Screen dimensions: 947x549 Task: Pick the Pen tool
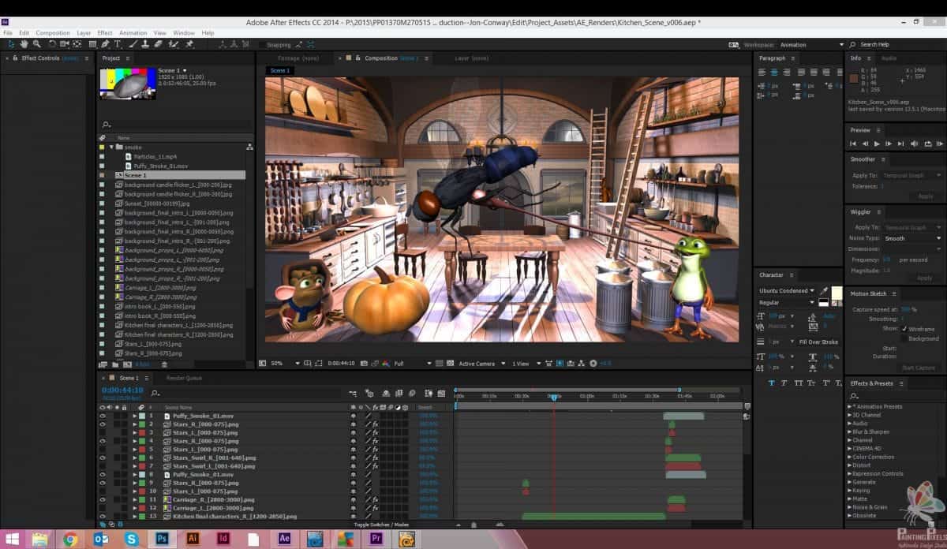[105, 45]
